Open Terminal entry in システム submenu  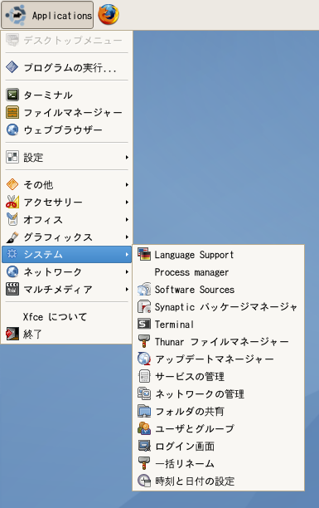(219, 324)
